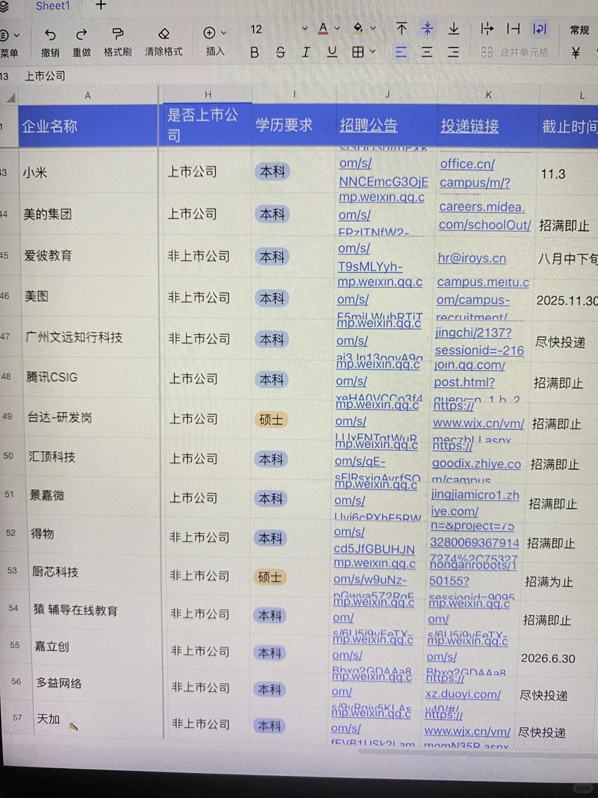Open the hr@iroys.cn link
Viewport: 598px width, 798px height.
(472, 258)
